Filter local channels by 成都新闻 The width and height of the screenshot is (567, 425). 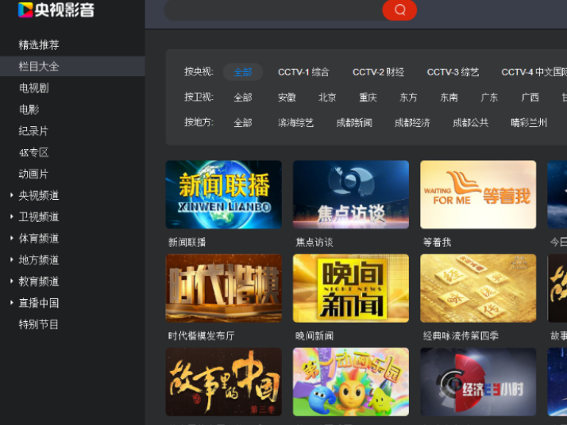[354, 122]
